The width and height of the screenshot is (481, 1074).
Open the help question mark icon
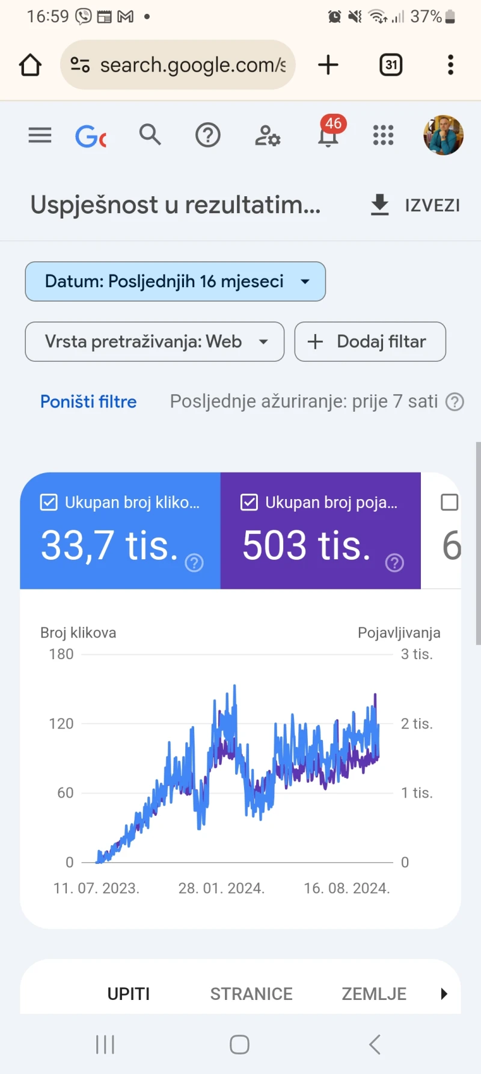click(x=207, y=135)
